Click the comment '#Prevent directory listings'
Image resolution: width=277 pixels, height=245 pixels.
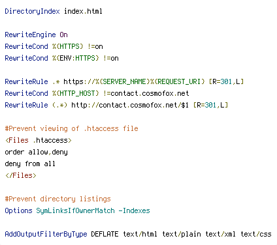point(57,199)
